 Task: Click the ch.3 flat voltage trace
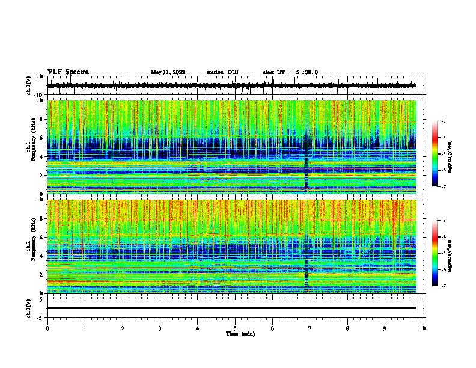231,308
